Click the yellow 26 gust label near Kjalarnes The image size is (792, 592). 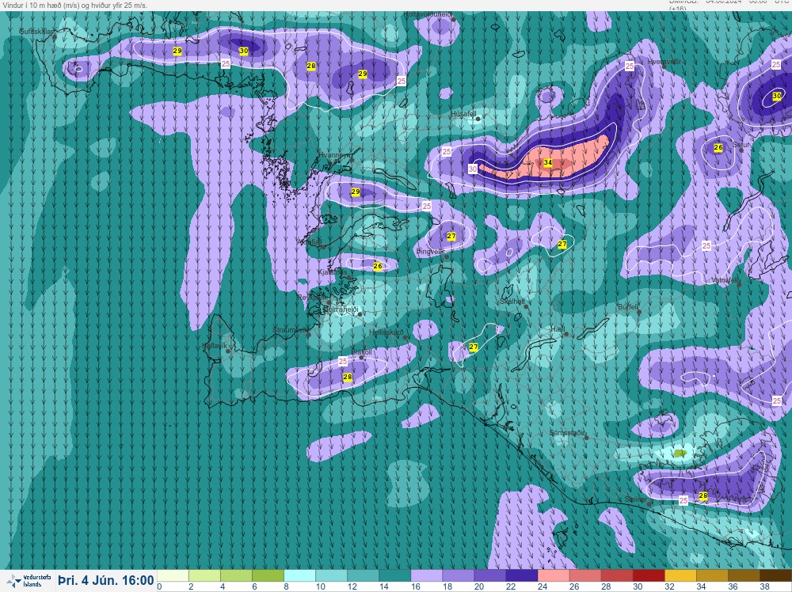click(378, 266)
